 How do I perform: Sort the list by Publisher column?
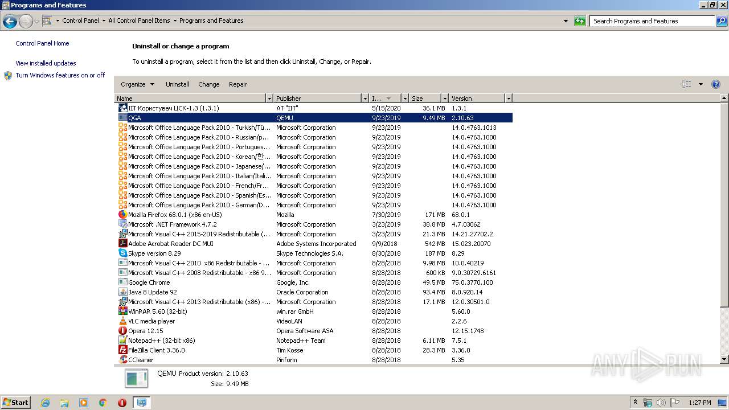[x=318, y=99]
